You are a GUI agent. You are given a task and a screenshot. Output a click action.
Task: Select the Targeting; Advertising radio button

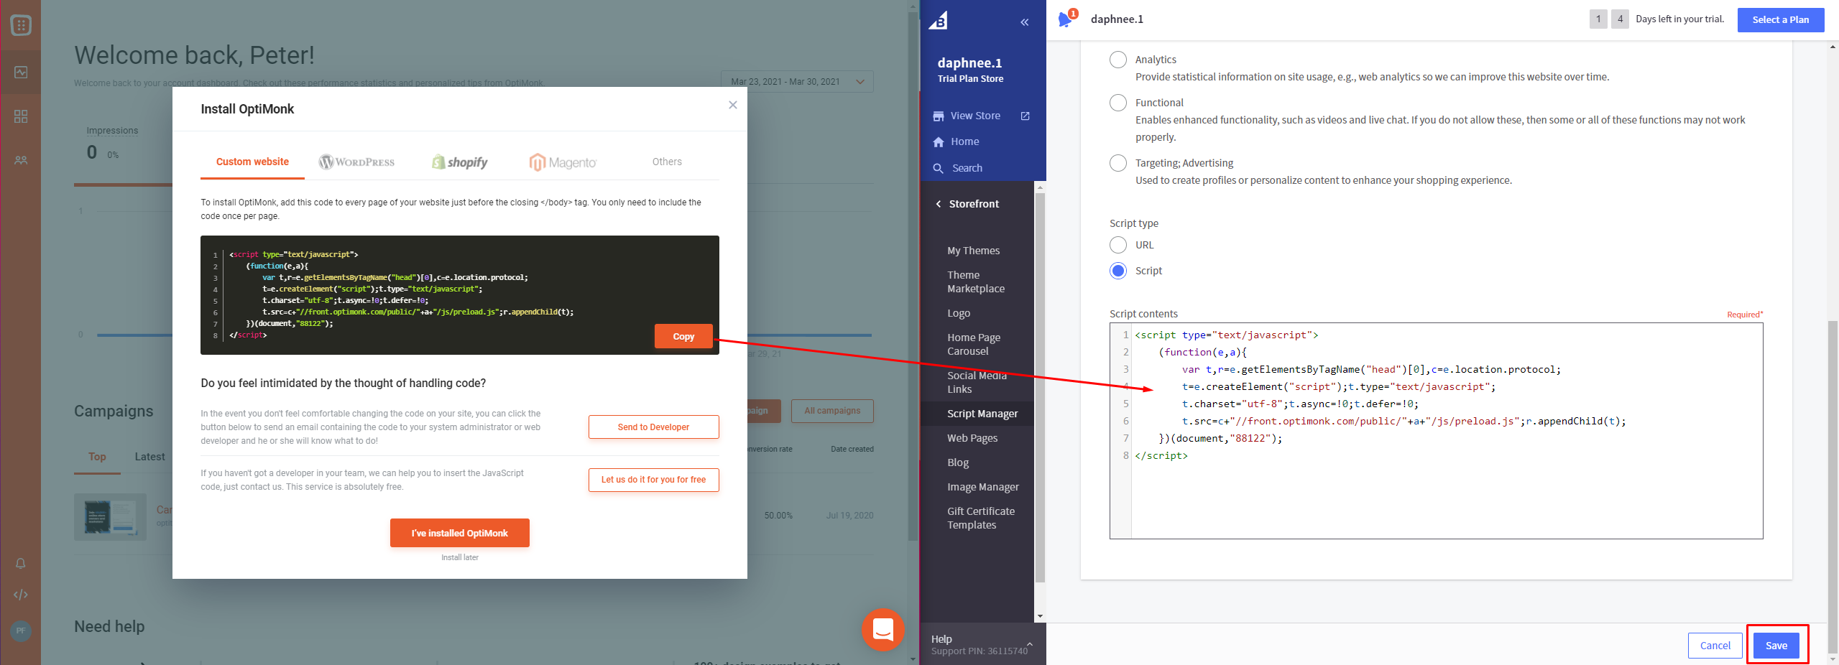tap(1118, 163)
